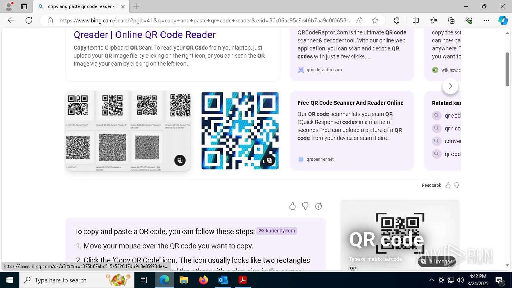Click the wikihow source link
The image size is (512, 288).
(446, 70)
